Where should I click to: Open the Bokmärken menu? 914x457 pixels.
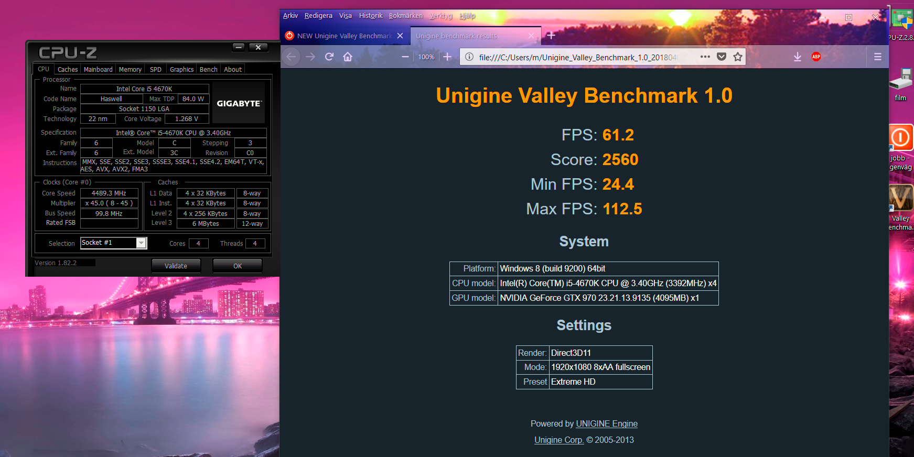406,16
